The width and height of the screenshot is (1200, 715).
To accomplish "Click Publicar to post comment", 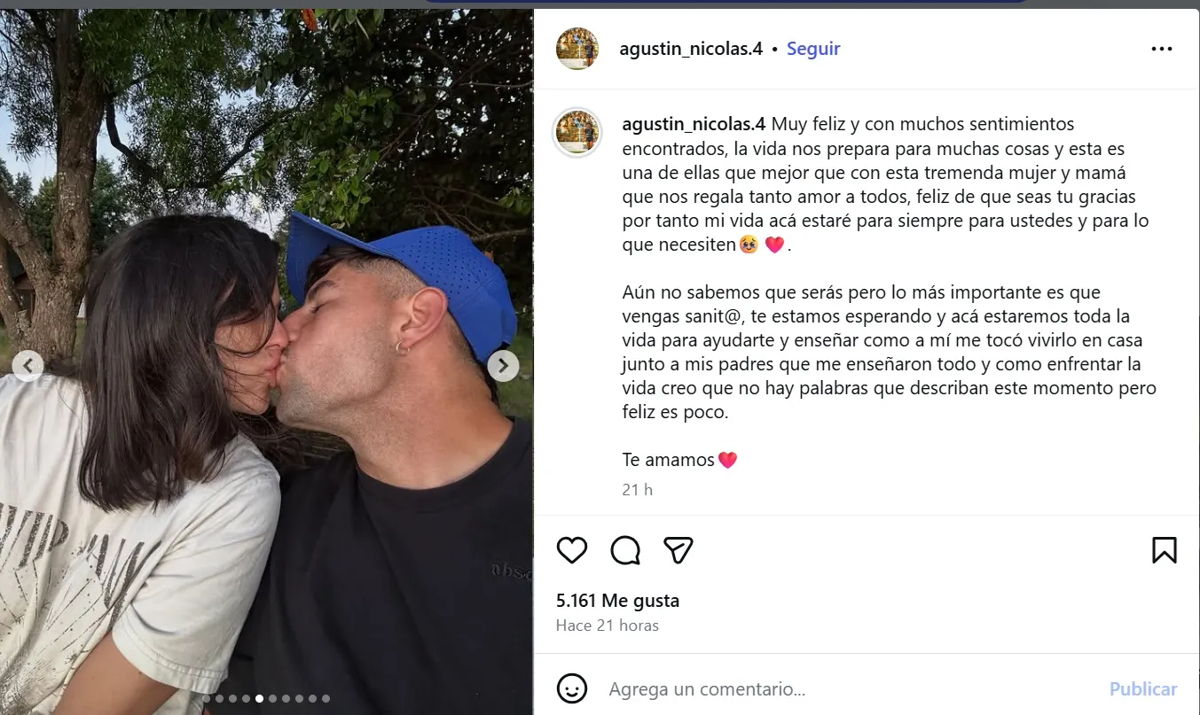I will 1143,688.
